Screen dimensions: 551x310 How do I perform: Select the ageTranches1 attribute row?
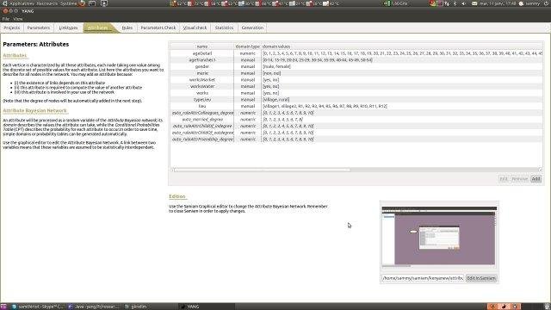click(356, 60)
